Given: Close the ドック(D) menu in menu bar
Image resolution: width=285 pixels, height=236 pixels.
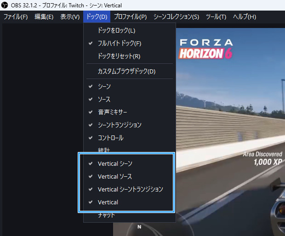Looking at the screenshot, I should [97, 17].
